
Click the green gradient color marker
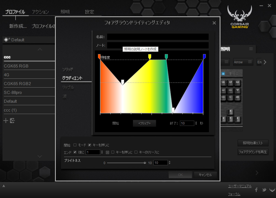166,56
